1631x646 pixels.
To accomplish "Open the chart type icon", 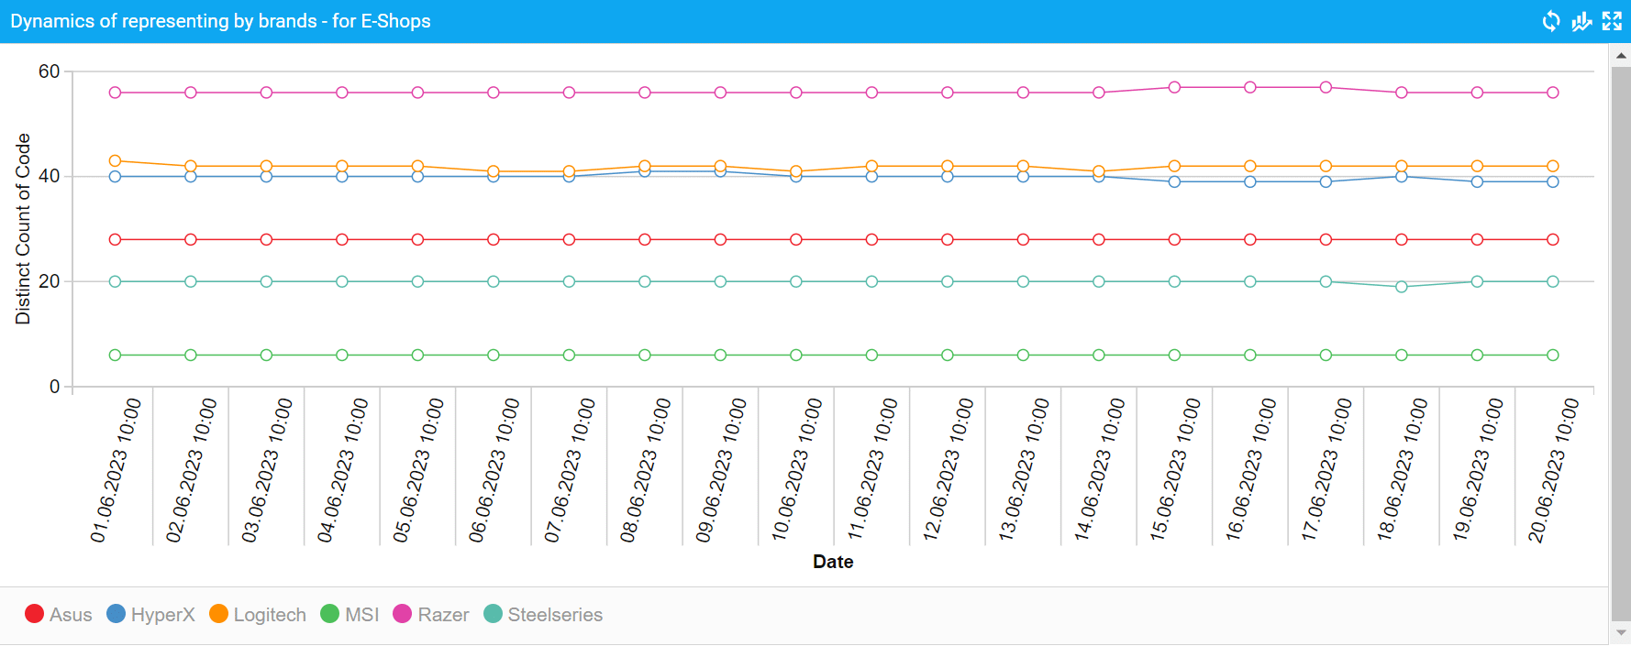I will pos(1581,21).
